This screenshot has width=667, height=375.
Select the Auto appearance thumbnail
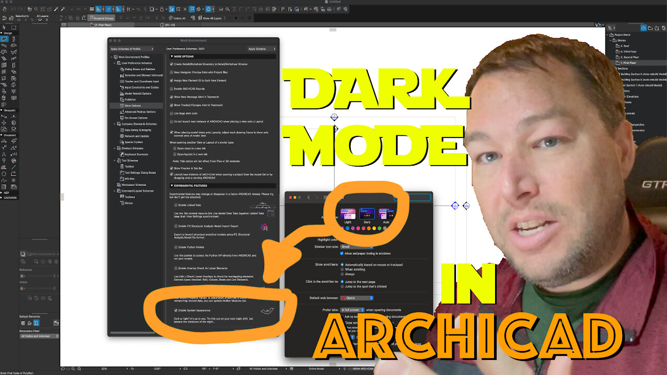click(386, 214)
